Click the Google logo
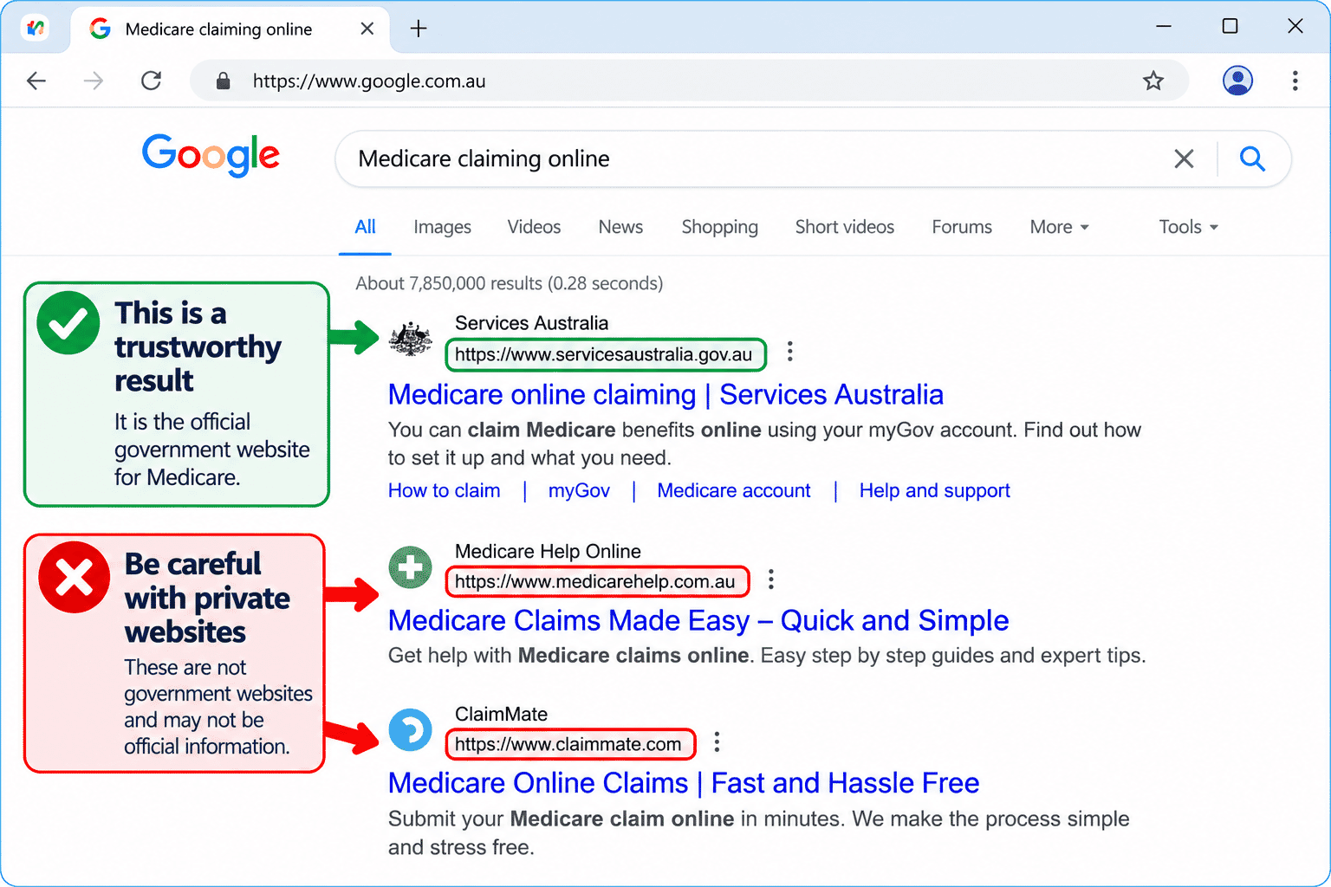Image resolution: width=1331 pixels, height=887 pixels. [x=211, y=155]
